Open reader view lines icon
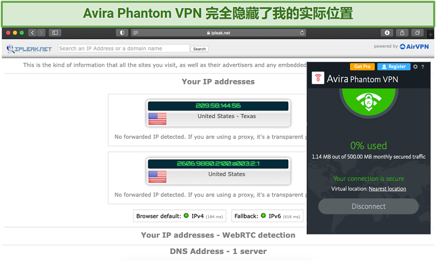436x261 pixels. pyautogui.click(x=136, y=33)
